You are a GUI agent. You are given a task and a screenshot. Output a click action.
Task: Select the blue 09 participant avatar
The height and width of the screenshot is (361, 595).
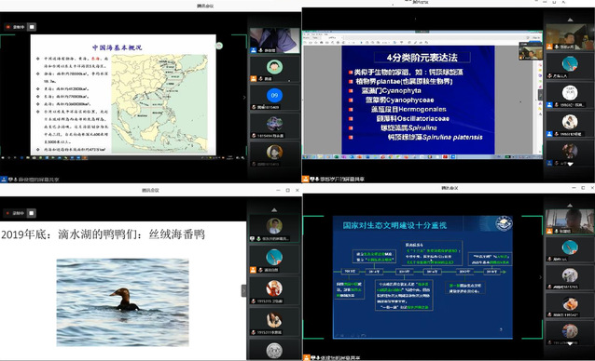(274, 95)
